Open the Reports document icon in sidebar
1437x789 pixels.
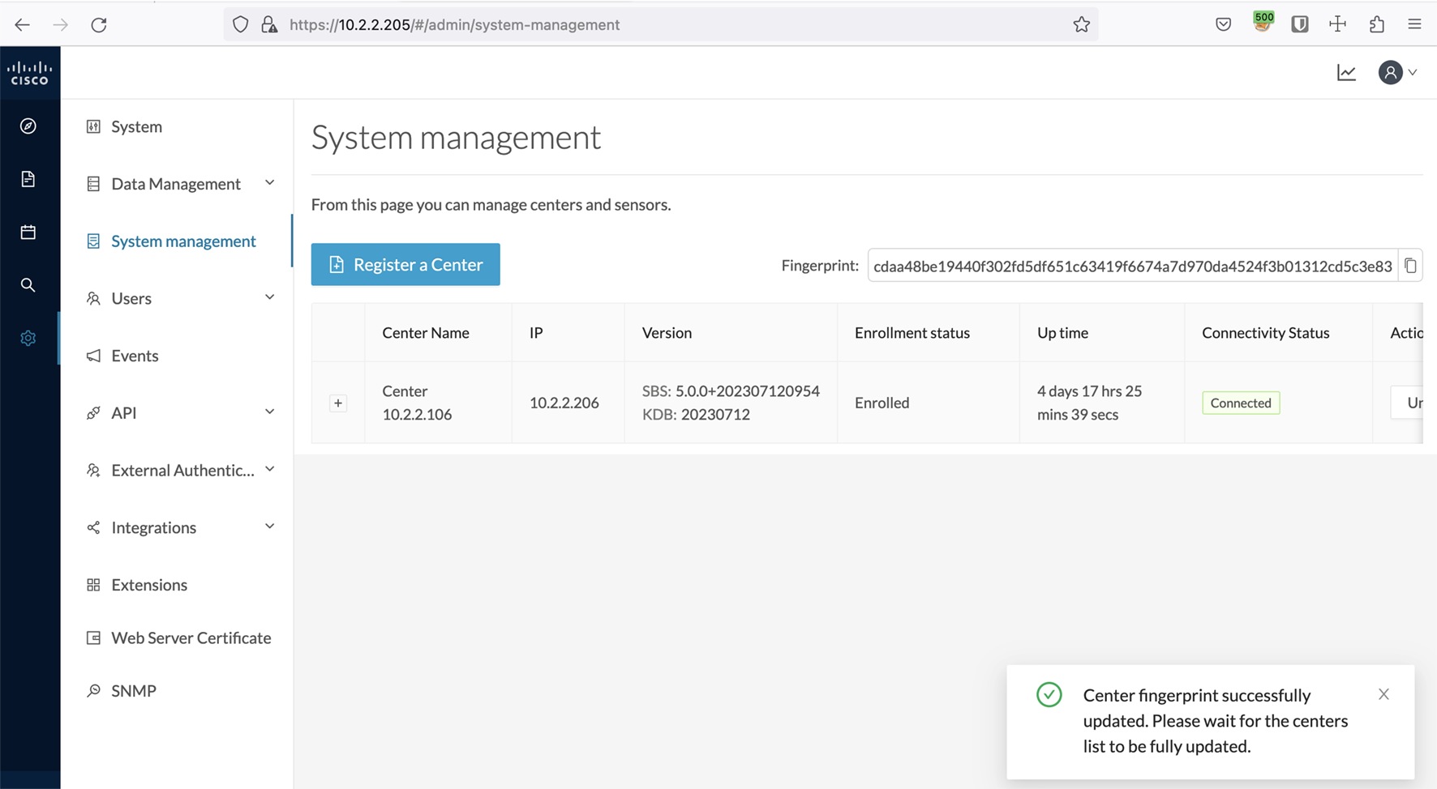click(x=28, y=178)
